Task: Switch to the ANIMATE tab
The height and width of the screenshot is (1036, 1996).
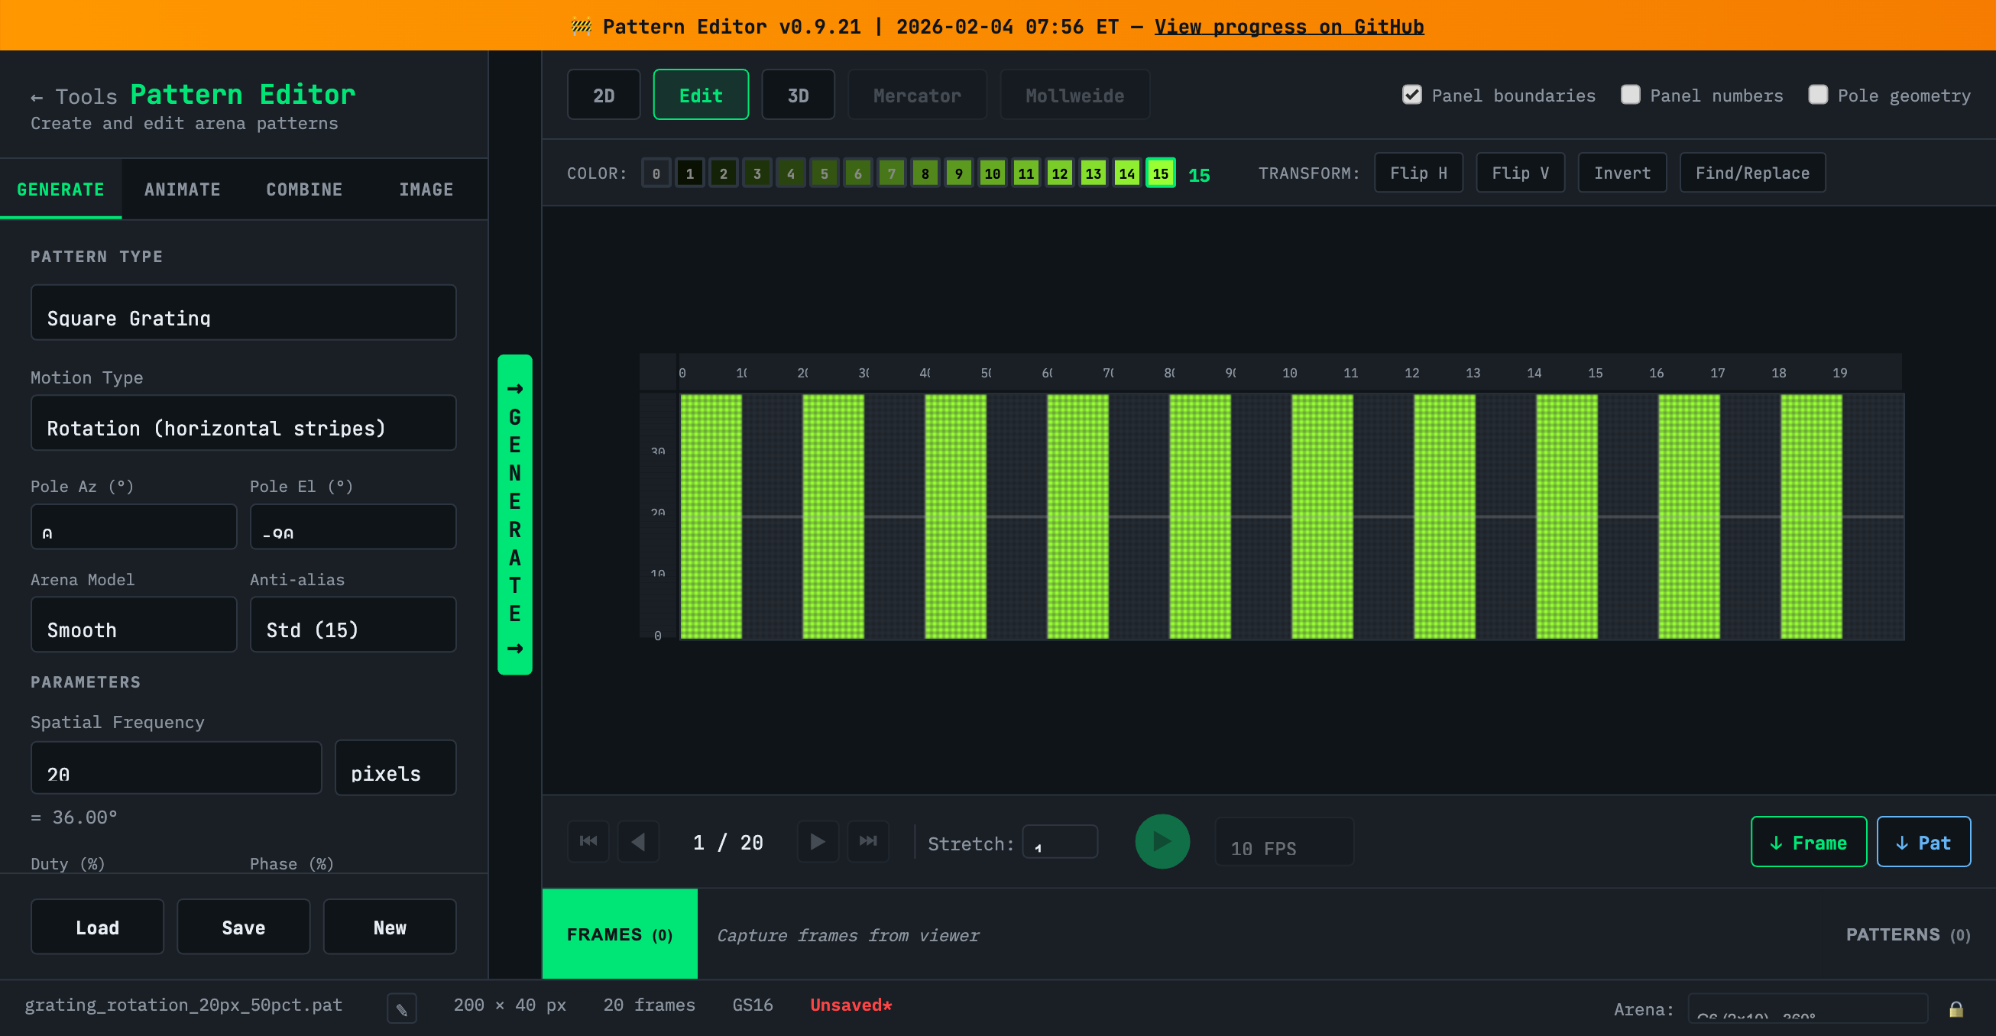Action: [x=182, y=189]
